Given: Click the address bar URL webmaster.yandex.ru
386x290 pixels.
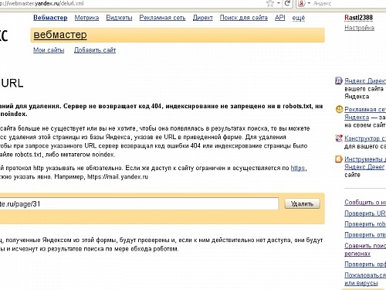Looking at the screenshot, I should (x=42, y=4).
